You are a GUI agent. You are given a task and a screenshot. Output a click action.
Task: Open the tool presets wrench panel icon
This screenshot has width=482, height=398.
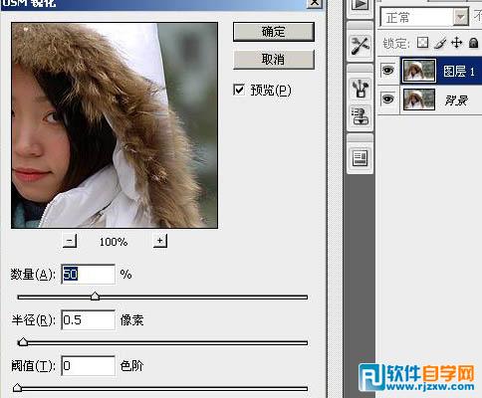pyautogui.click(x=361, y=46)
